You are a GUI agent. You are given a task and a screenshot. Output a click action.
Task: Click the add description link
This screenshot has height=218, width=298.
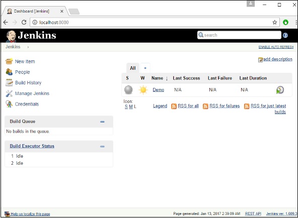click(x=278, y=59)
